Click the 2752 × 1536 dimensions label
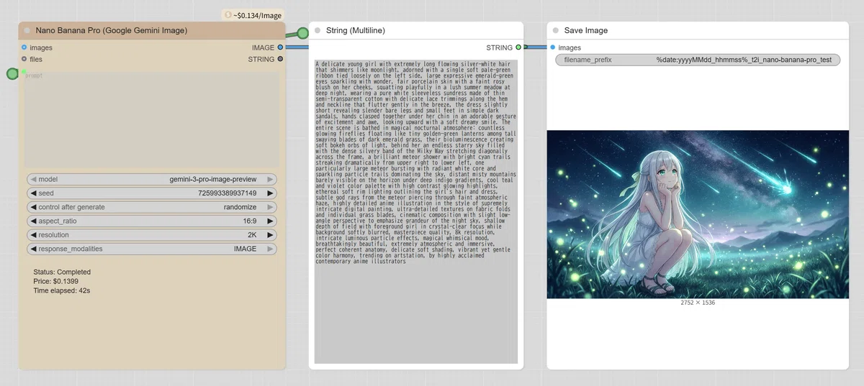Viewport: 864px width, 386px height. [698, 303]
